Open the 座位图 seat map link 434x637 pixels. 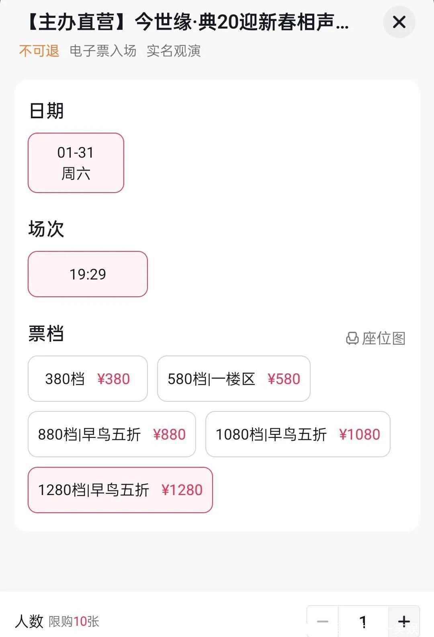[x=383, y=339]
